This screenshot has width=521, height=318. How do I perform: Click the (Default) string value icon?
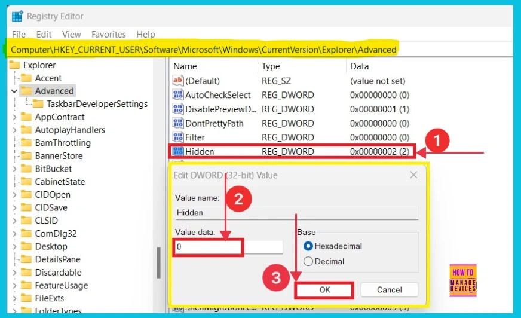[178, 81]
